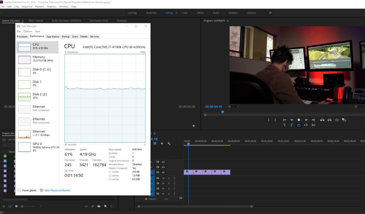Solo audio track A2
Viewport: 365px width, 214px height.
[x=169, y=184]
